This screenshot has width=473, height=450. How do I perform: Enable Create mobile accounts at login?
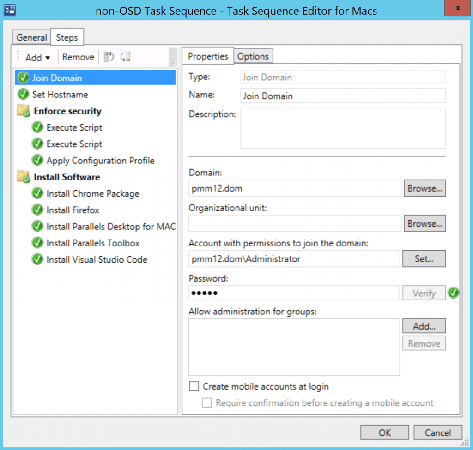coord(194,386)
